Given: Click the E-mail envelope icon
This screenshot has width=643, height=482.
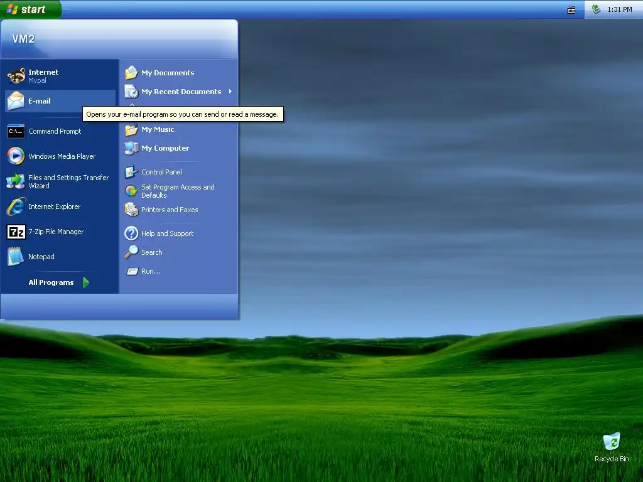Looking at the screenshot, I should point(16,101).
